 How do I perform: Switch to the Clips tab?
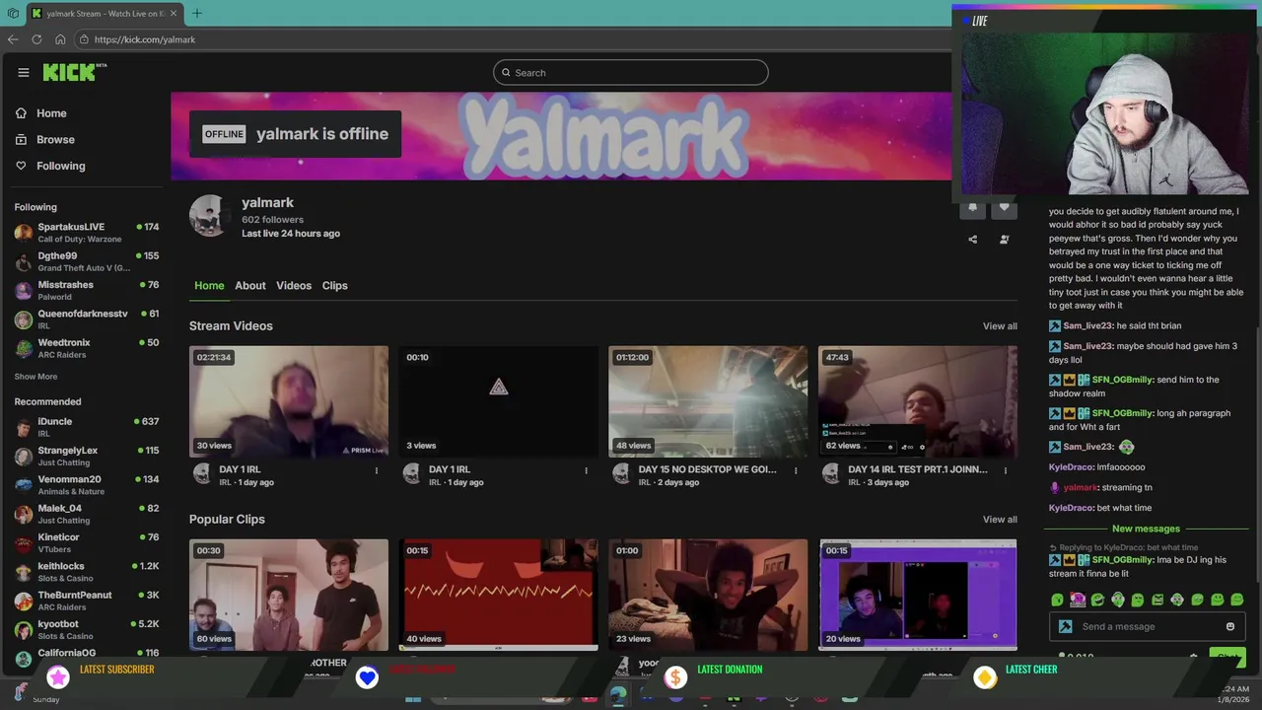pyautogui.click(x=334, y=286)
